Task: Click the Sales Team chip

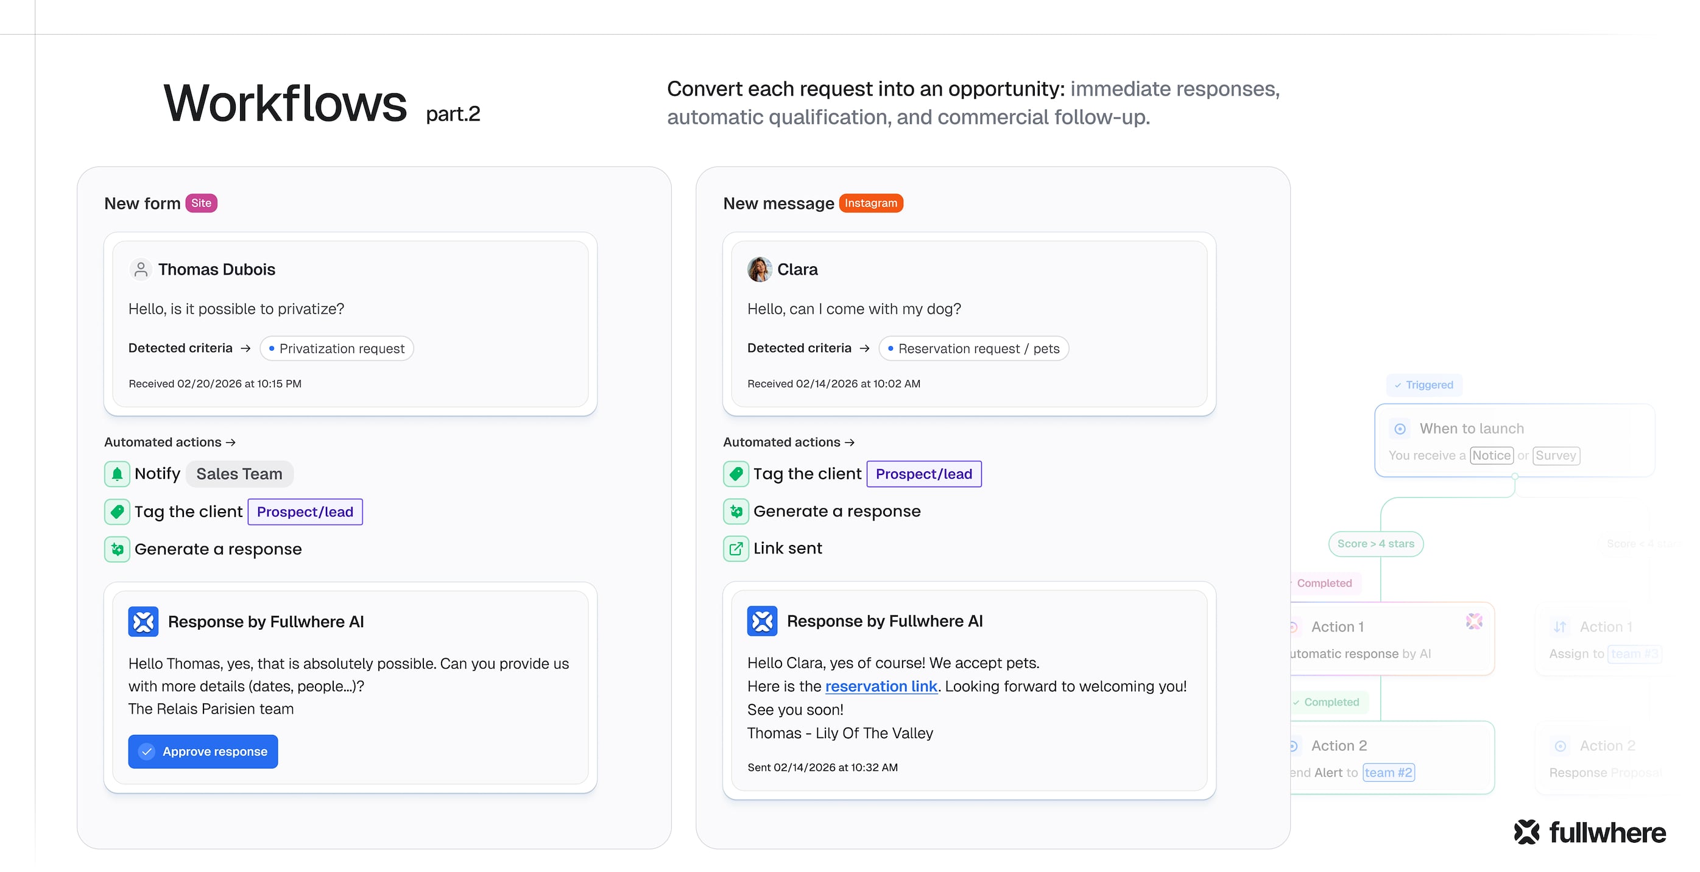Action: 239,474
